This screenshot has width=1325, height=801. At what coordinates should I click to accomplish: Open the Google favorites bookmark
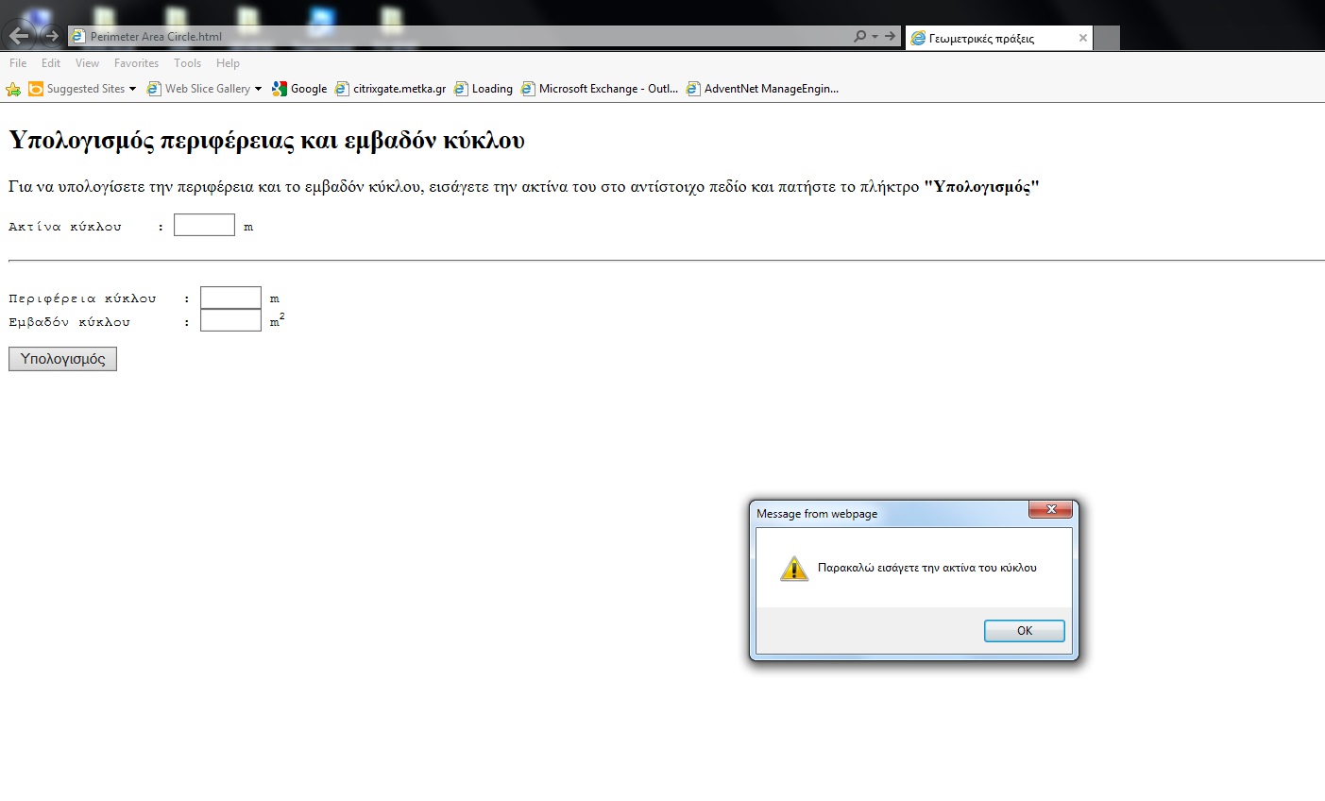[x=299, y=89]
